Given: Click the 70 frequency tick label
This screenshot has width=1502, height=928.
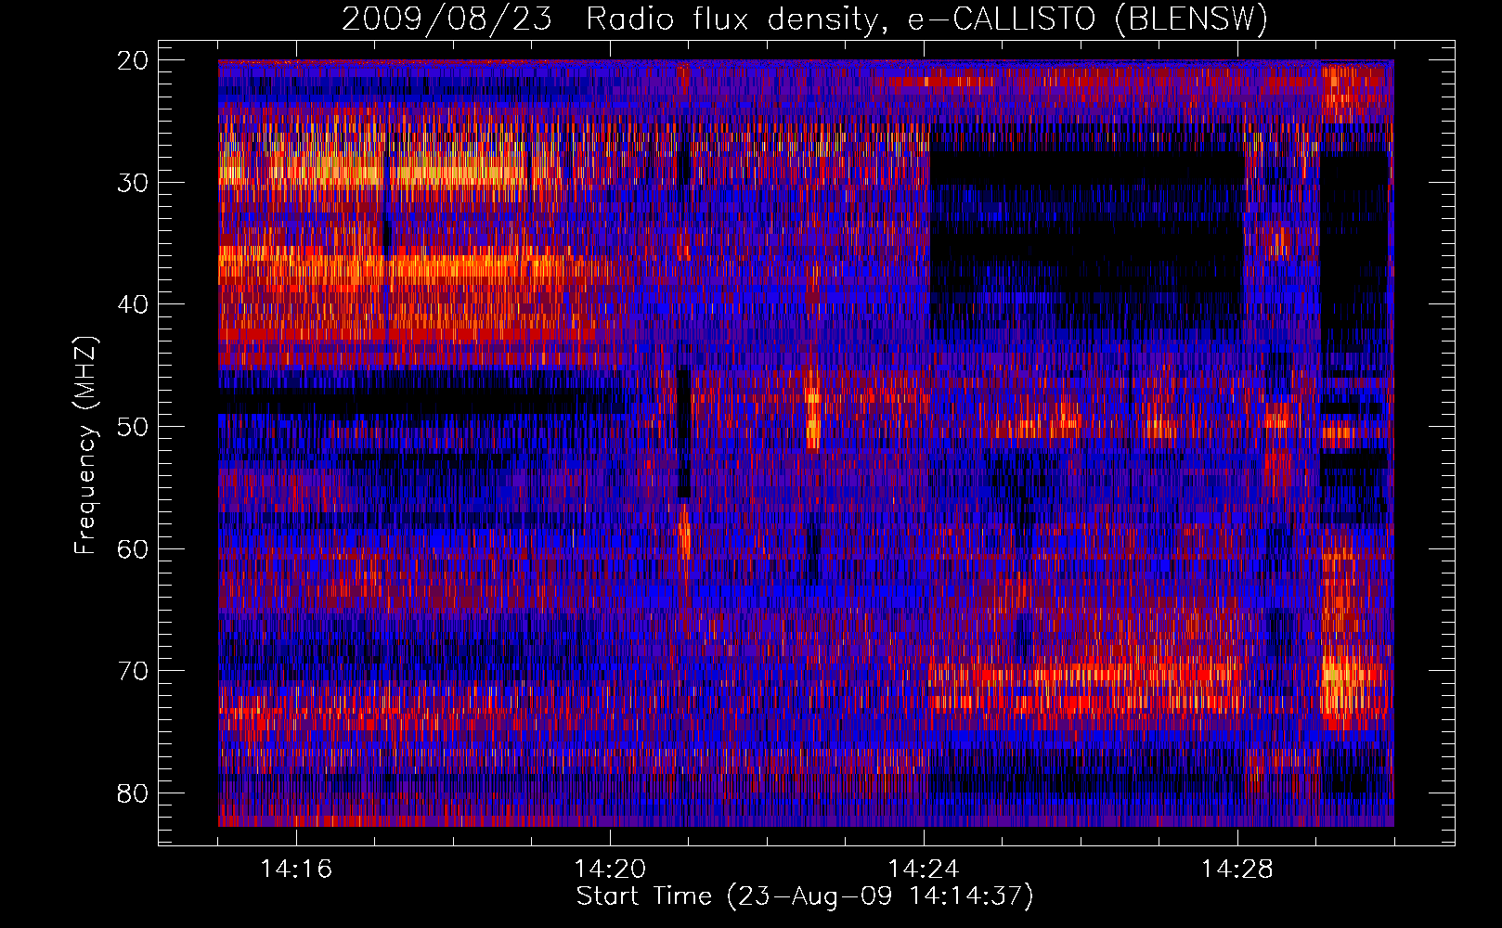Looking at the screenshot, I should (x=134, y=671).
